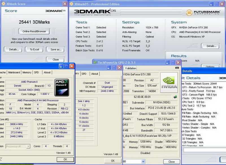Switch to the Validation tab in GPU-Z
Image resolution: width=226 pixels, height=165 pixels.
131,68
